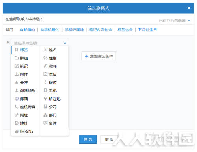This screenshot has width=197, height=152.
Task: Click the icon beside 称呼
Action: point(45,66)
